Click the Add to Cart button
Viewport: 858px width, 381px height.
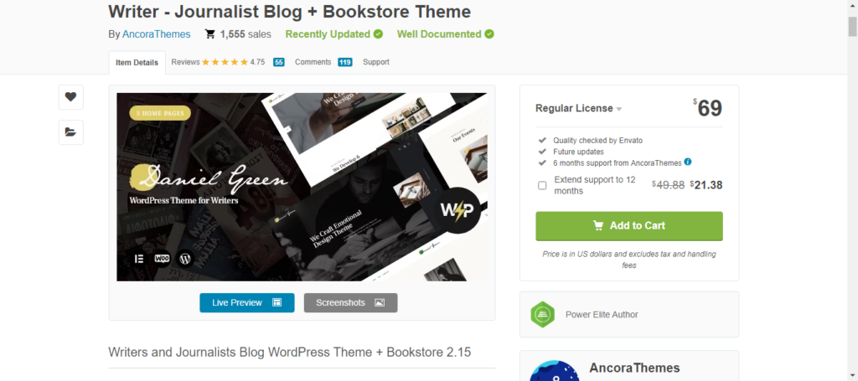click(x=629, y=226)
